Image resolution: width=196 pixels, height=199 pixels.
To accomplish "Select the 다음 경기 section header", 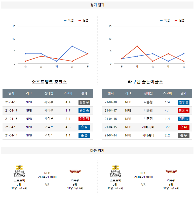I will click(97, 151).
